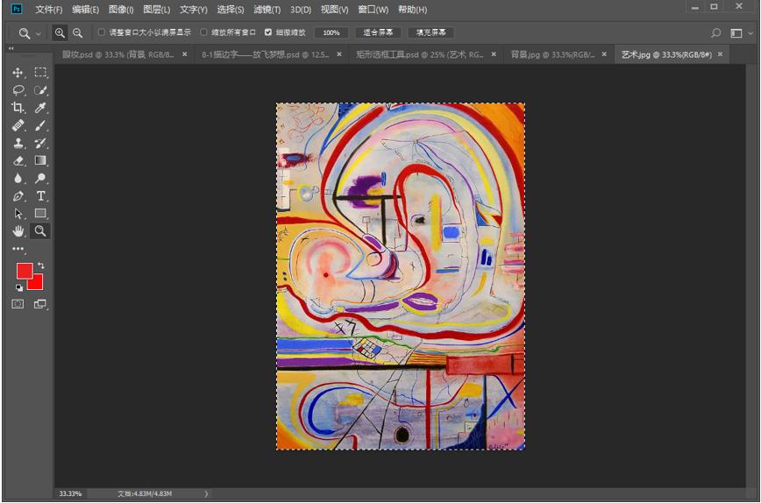Choose the Zoom Out magnifier option
761x503 pixels.
(77, 32)
